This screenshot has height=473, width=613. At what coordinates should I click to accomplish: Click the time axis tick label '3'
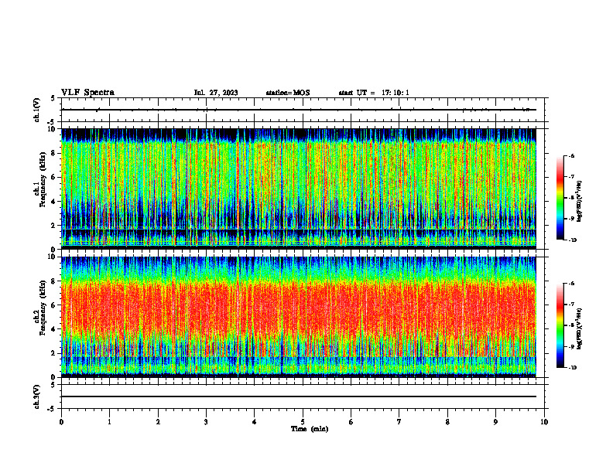tap(206, 422)
